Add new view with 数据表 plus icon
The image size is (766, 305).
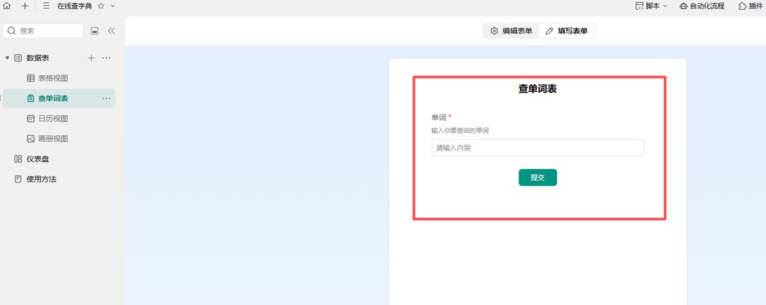click(91, 58)
